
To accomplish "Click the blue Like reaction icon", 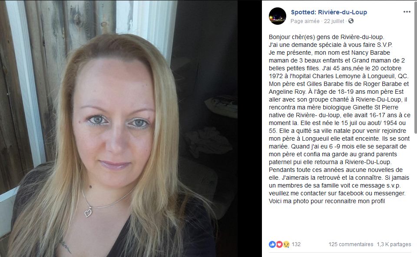I will [x=272, y=244].
